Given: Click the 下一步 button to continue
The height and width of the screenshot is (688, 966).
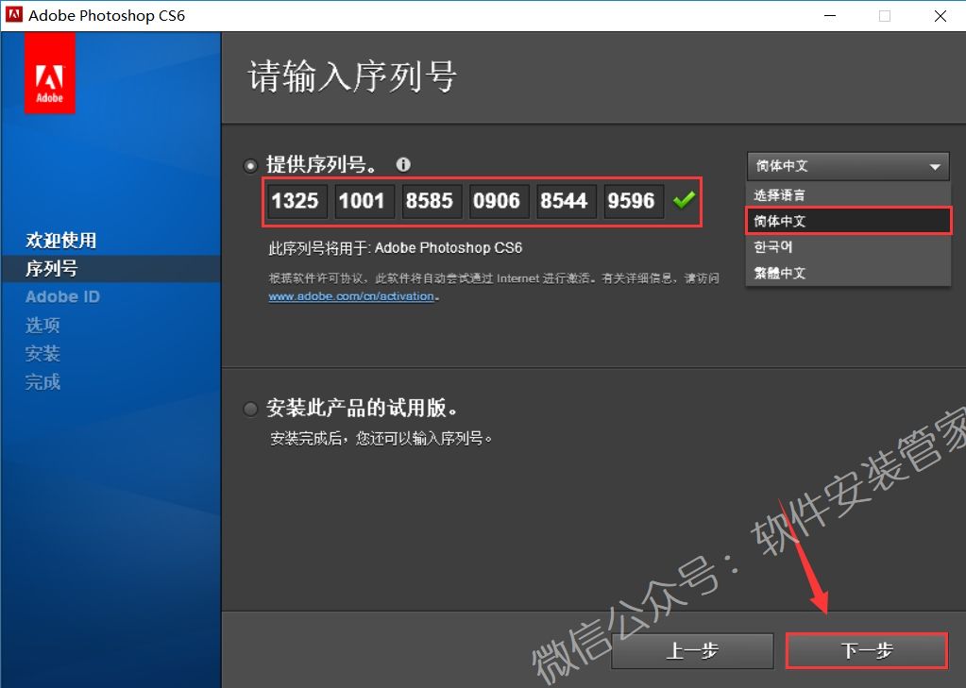Looking at the screenshot, I should click(x=865, y=650).
